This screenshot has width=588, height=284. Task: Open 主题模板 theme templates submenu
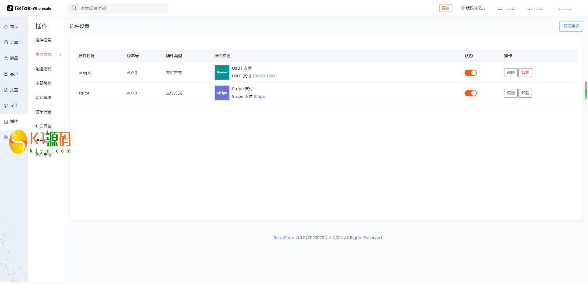coord(43,83)
